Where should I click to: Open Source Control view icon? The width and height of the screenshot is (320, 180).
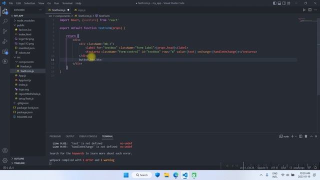(5, 31)
